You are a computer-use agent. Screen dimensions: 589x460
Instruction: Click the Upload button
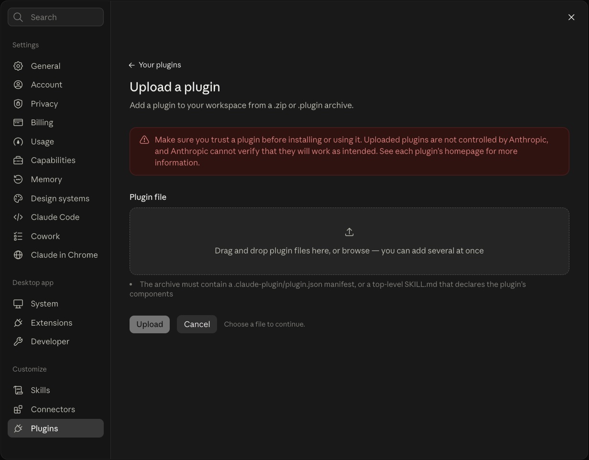(x=150, y=324)
